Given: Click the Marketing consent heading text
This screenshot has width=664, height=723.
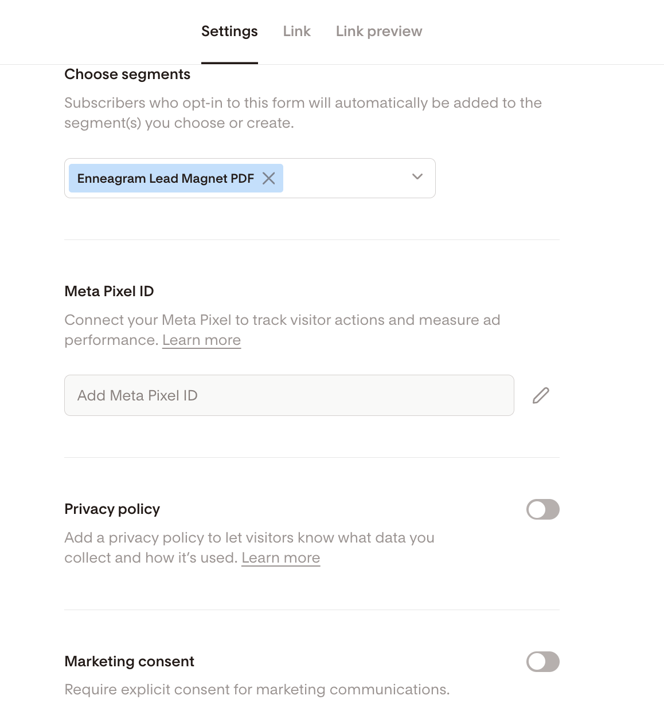Looking at the screenshot, I should [x=129, y=661].
